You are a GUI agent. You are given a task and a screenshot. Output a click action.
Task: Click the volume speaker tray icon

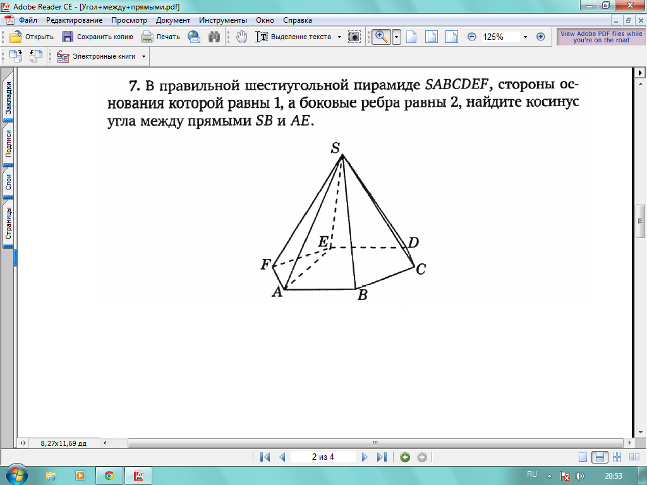[x=579, y=476]
